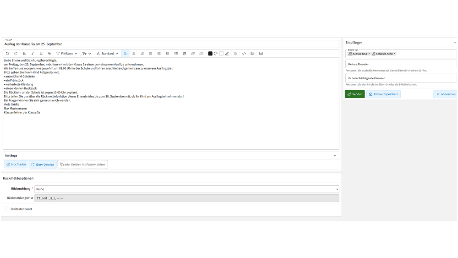Insert a table using table icon
This screenshot has height=258, width=458.
click(x=261, y=54)
